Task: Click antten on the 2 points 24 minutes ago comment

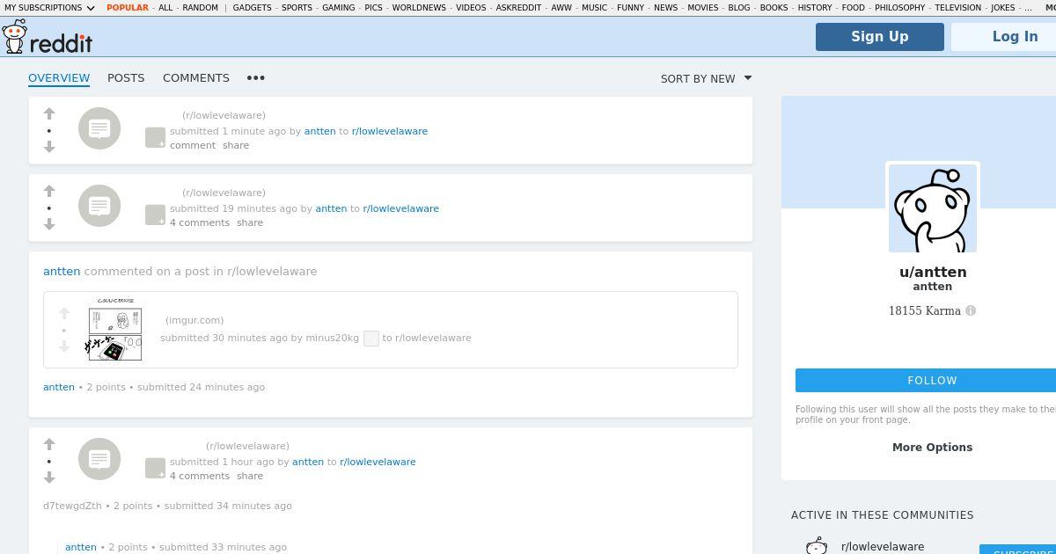Action: point(59,387)
